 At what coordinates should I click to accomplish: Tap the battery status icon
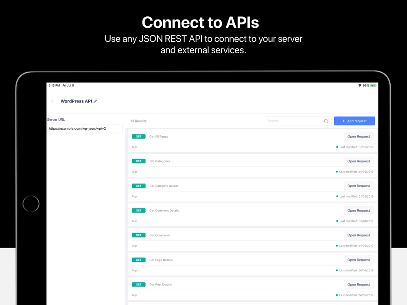[373, 85]
